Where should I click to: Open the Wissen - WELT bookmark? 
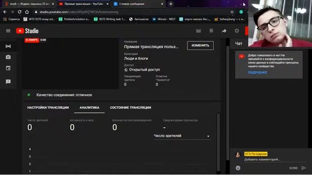[164, 19]
